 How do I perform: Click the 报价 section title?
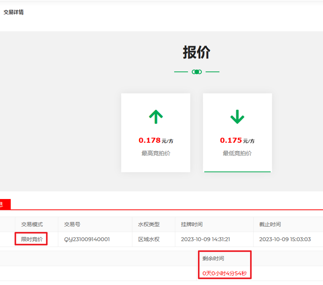tap(197, 53)
